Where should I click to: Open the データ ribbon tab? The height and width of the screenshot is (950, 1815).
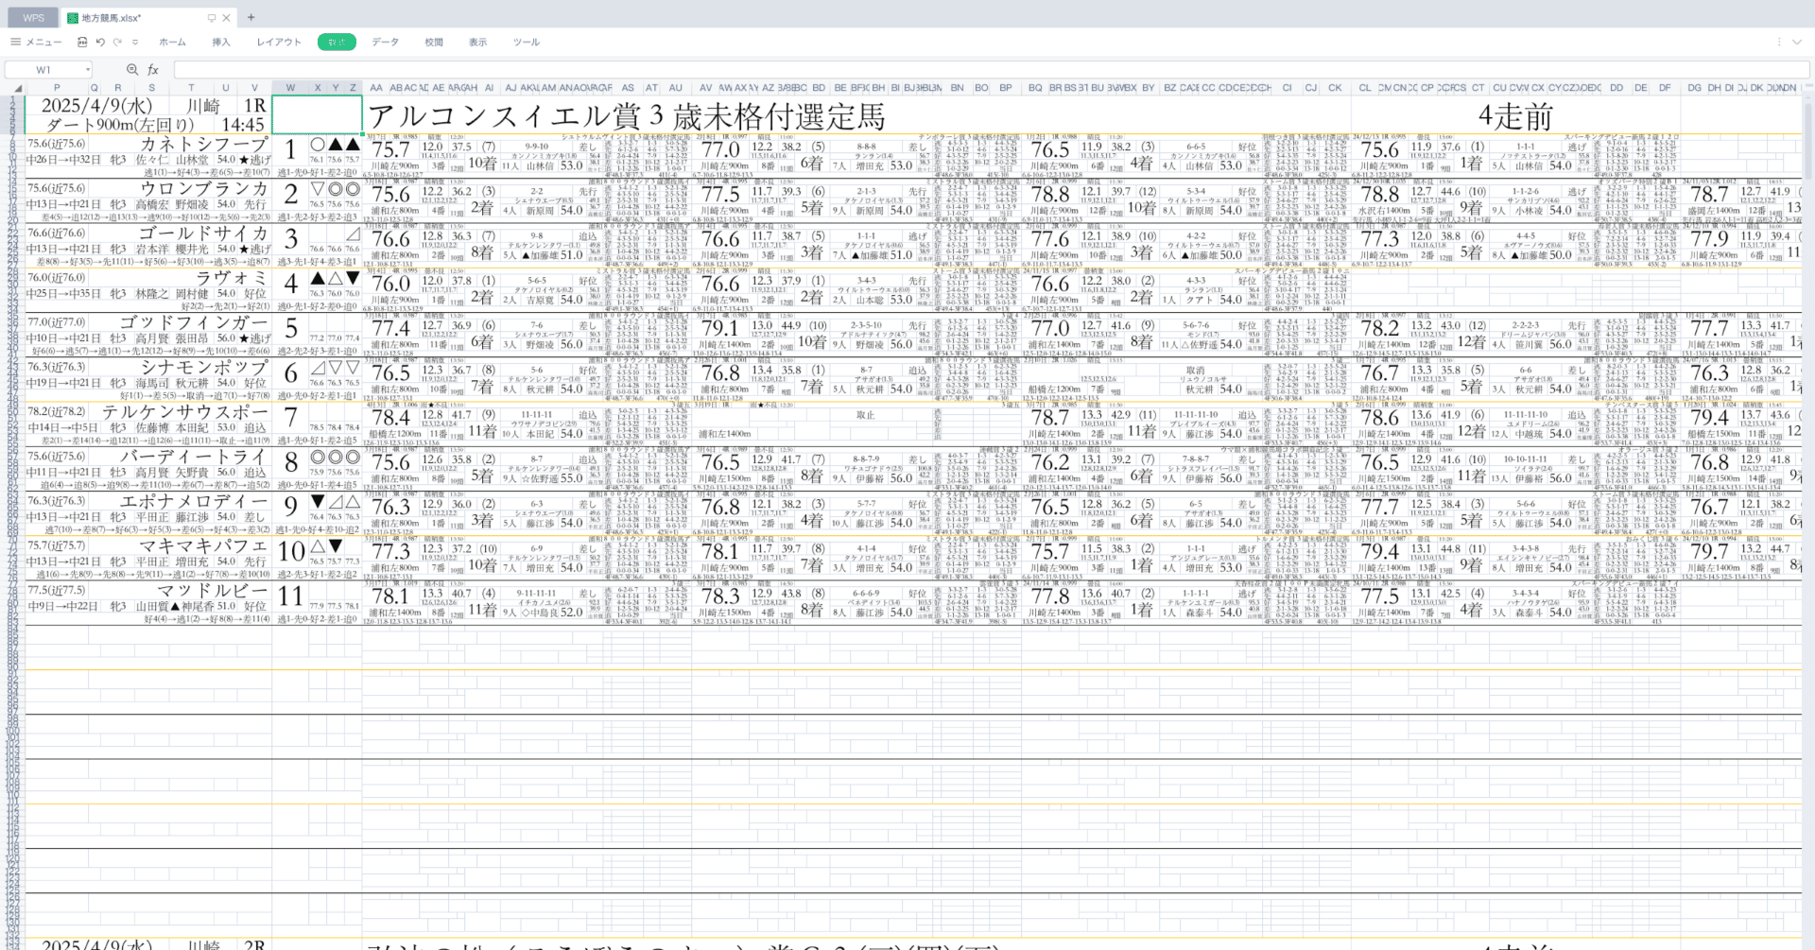point(385,42)
